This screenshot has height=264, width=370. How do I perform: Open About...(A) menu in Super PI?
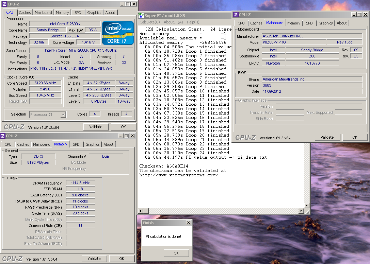(x=174, y=22)
